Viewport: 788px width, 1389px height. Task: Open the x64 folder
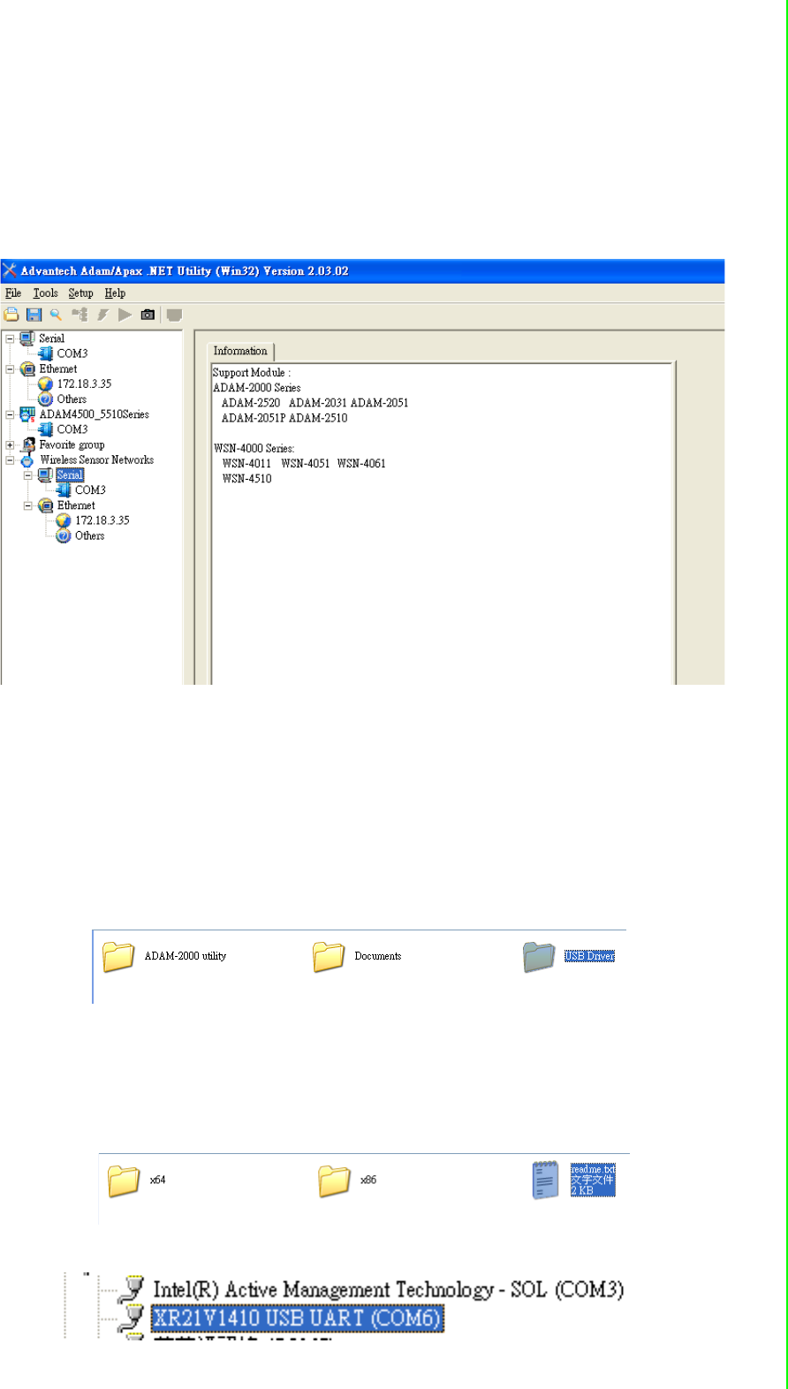[x=137, y=1180]
